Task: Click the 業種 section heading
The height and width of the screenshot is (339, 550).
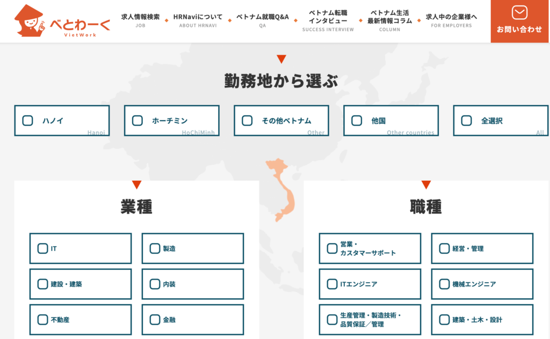Action: click(136, 207)
